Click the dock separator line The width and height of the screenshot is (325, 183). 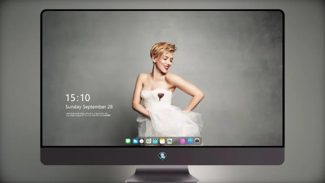[176, 141]
